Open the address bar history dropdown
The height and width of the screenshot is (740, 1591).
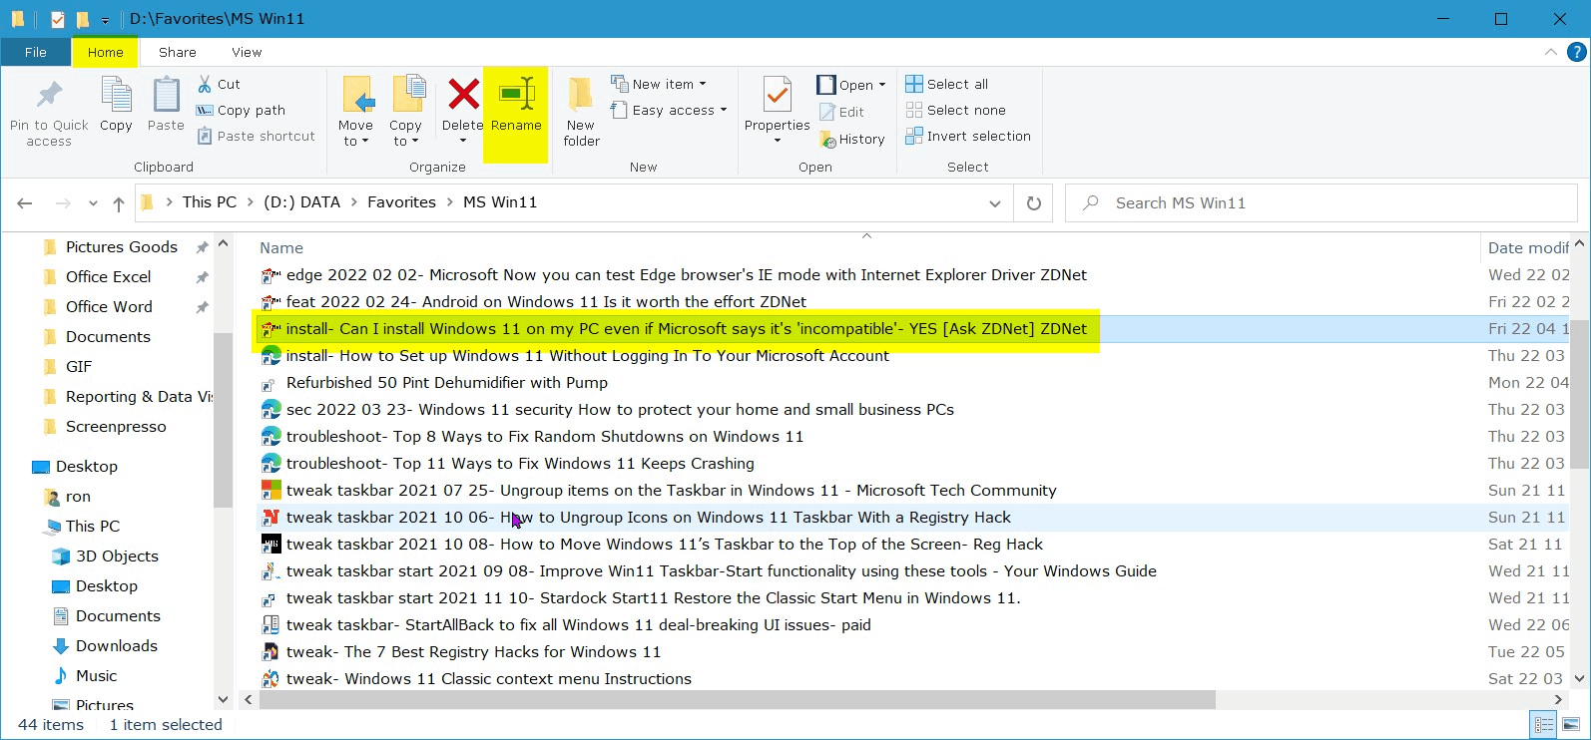pos(995,203)
